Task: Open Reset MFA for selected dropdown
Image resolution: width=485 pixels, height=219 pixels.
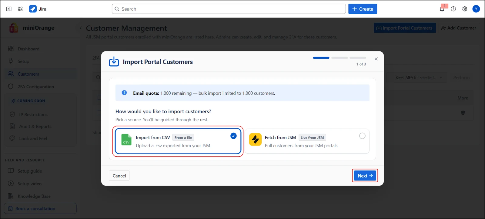Action: [419, 77]
